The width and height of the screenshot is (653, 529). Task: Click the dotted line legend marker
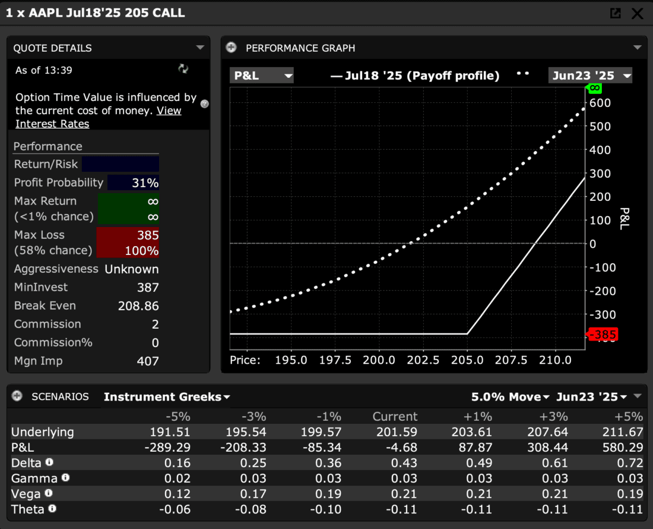point(522,73)
